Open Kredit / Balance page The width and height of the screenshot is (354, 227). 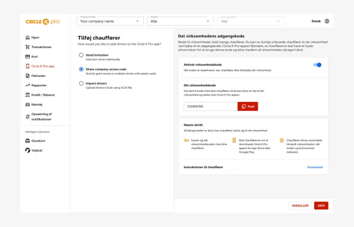click(x=43, y=95)
